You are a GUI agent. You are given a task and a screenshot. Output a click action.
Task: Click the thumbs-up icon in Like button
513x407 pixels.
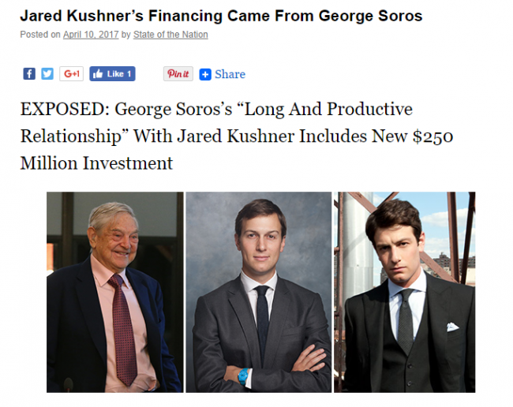[x=98, y=74]
